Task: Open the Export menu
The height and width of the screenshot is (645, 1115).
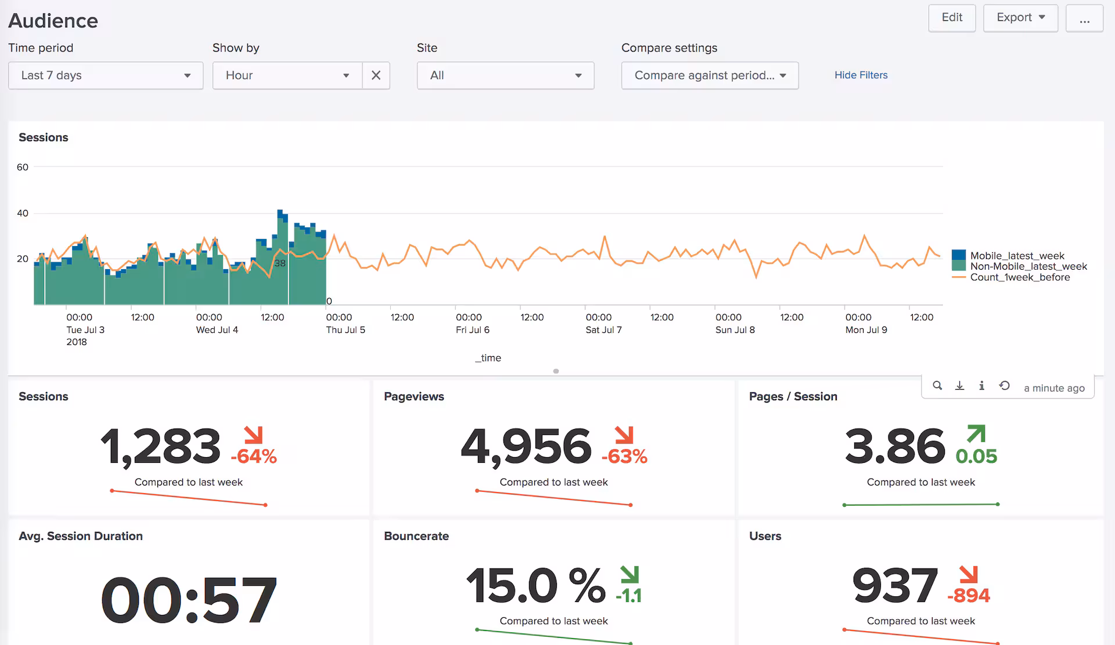Action: click(1020, 18)
